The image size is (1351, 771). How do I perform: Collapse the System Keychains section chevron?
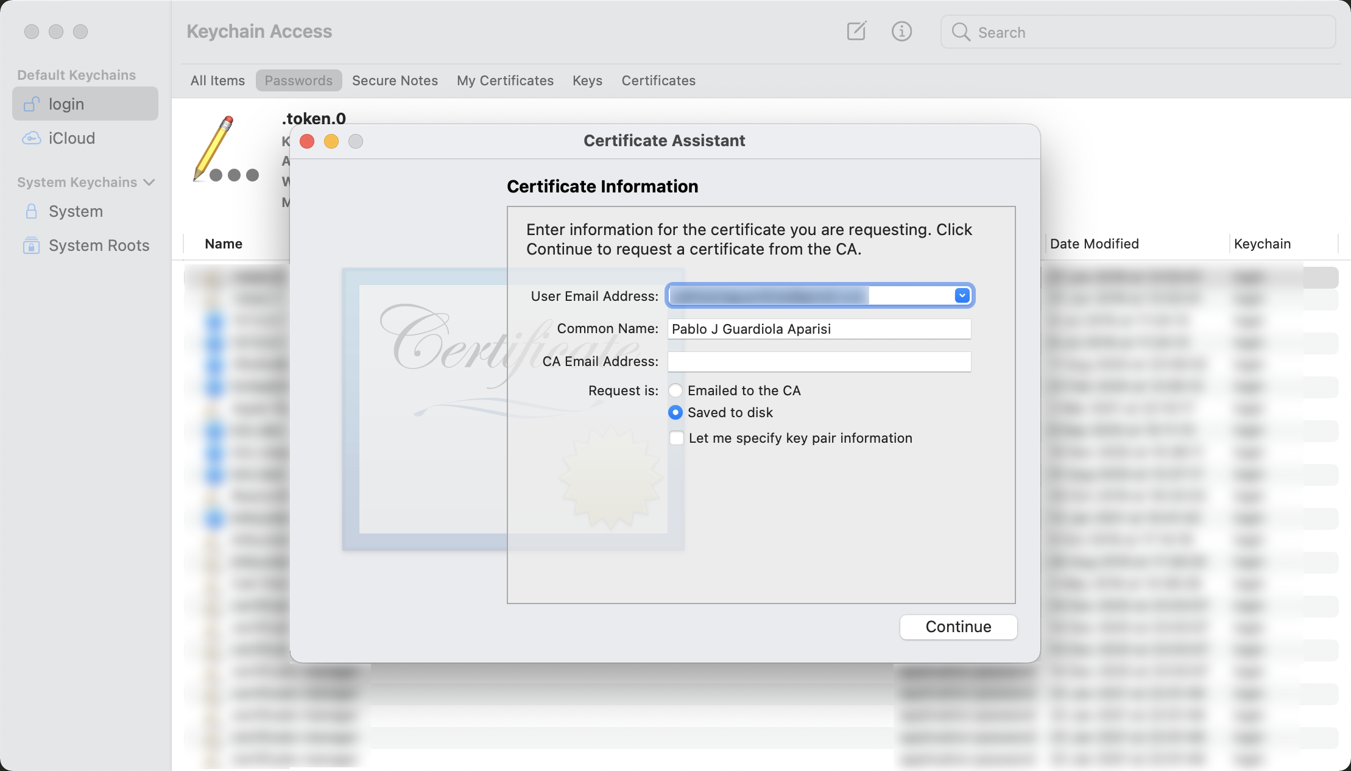coord(149,182)
